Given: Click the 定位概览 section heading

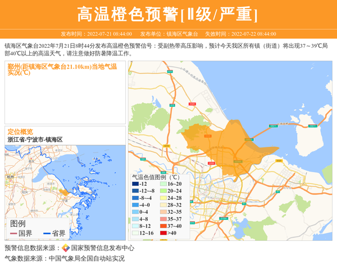Looking at the screenshot, I should click(20, 131).
